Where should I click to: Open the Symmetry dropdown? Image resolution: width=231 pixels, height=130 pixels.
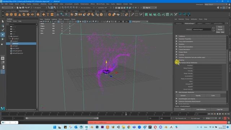click(103, 8)
